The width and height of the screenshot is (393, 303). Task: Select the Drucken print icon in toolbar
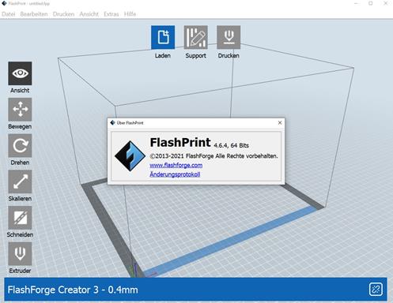coord(229,37)
